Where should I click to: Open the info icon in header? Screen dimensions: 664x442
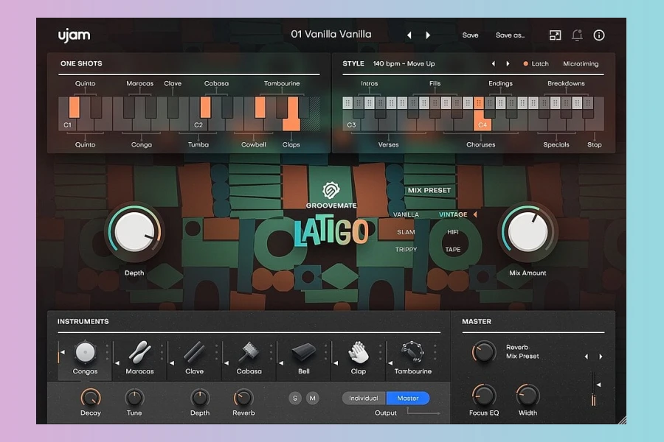599,35
